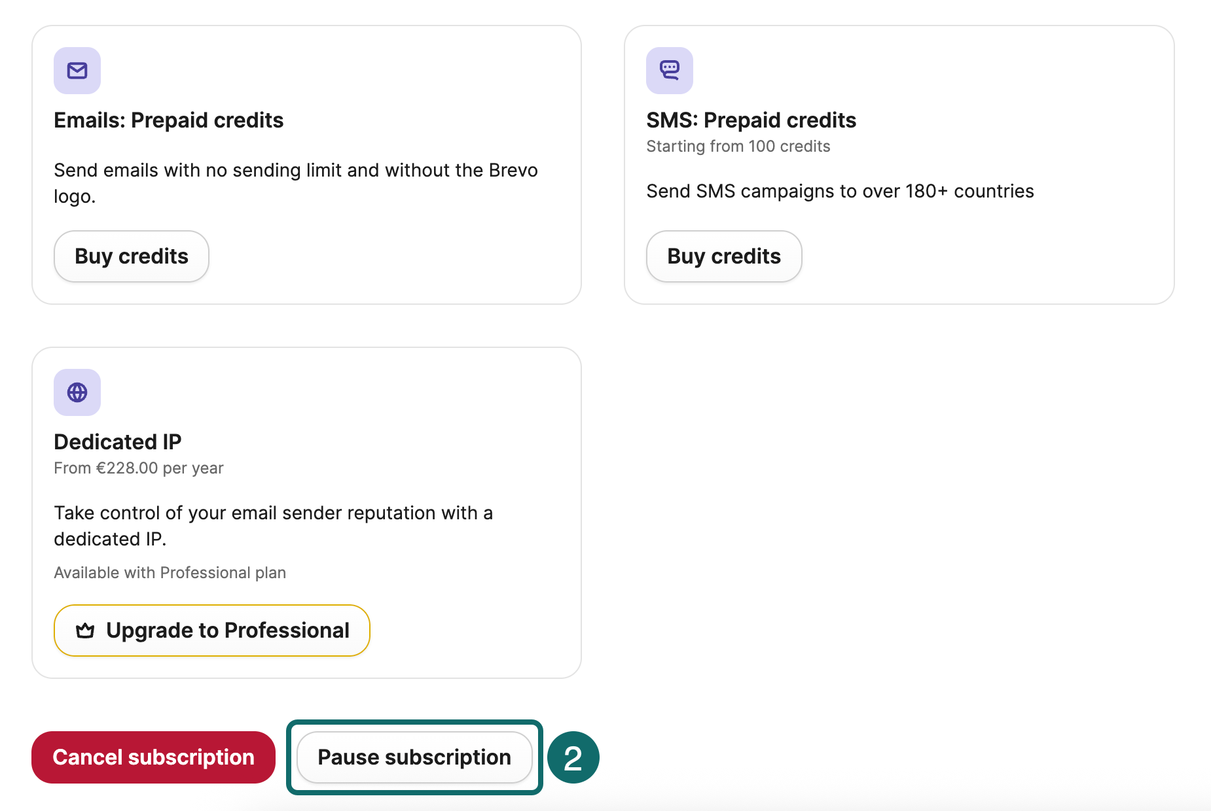This screenshot has width=1211, height=811.
Task: Select the 'Emails: Prepaid credits' heading
Action: 168,120
